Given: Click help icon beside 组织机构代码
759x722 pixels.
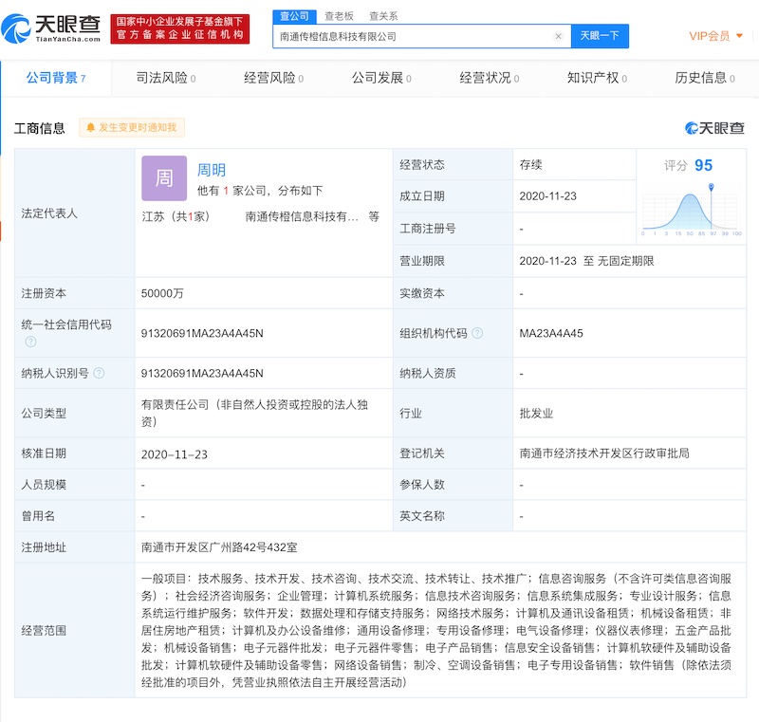Looking at the screenshot, I should [477, 333].
